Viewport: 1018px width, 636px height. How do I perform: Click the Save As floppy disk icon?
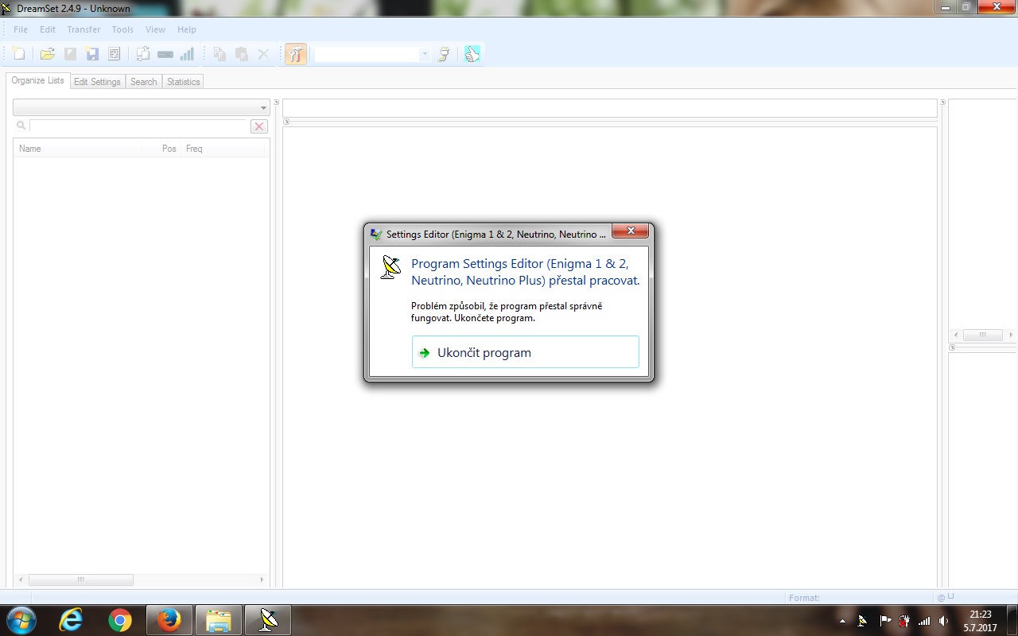pos(92,54)
